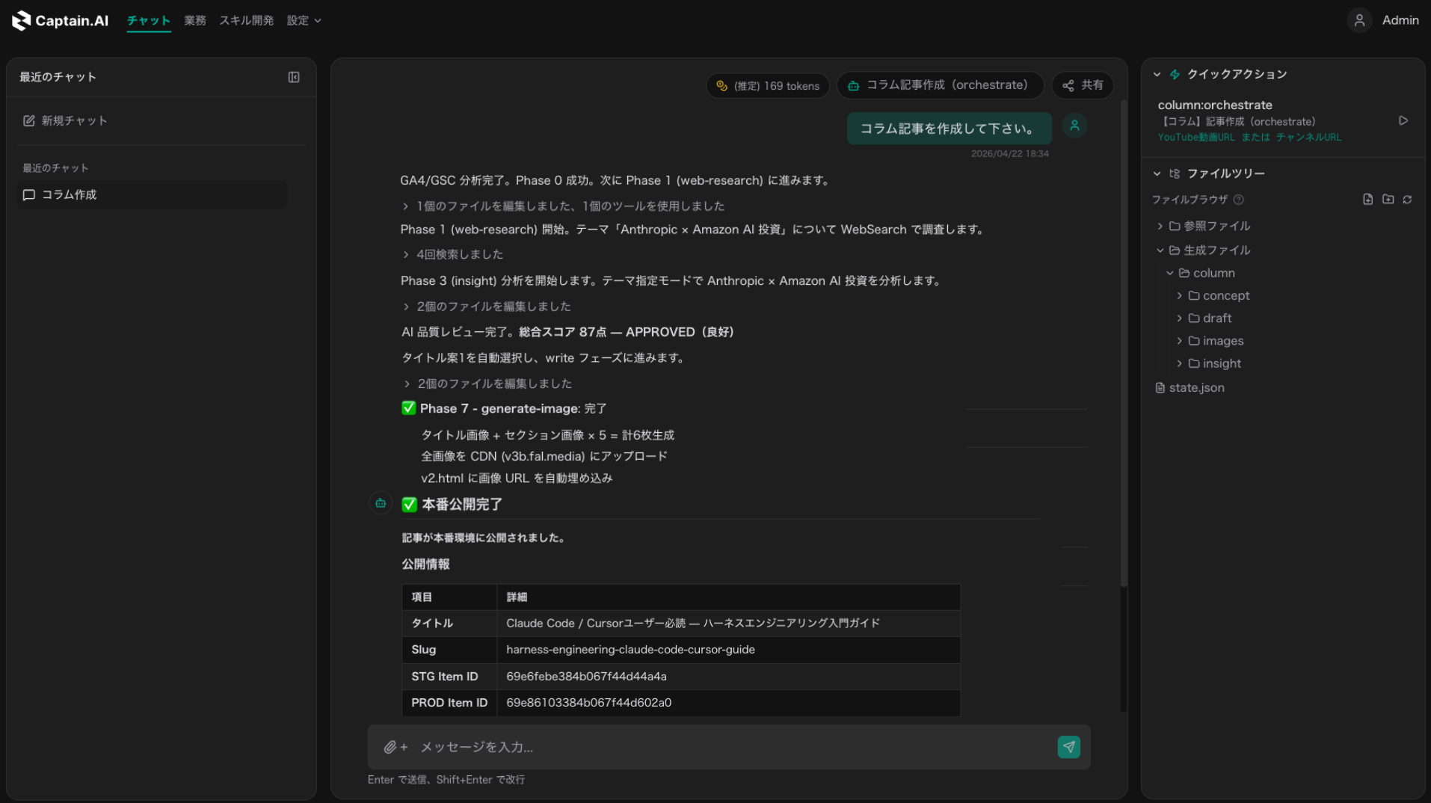The image size is (1431, 803).
Task: Expand the draft folder
Action: coord(1204,318)
